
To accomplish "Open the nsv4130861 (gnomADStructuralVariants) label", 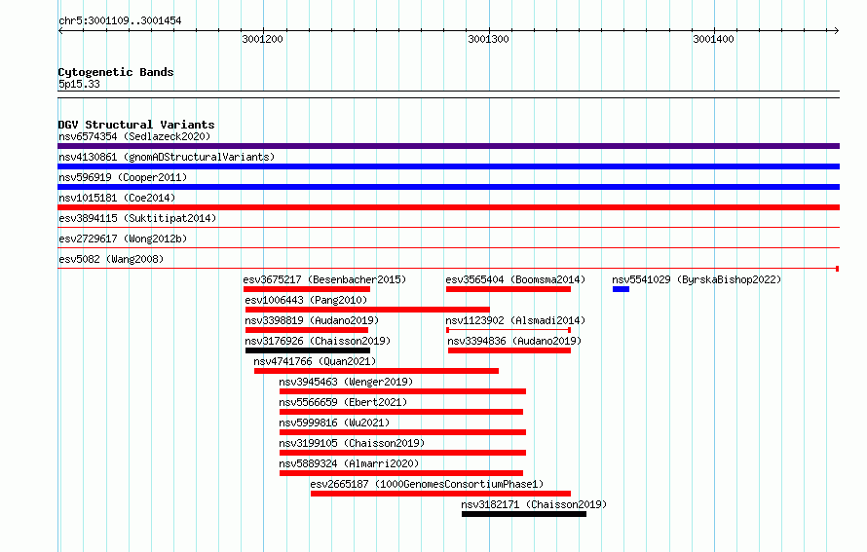I will point(167,157).
